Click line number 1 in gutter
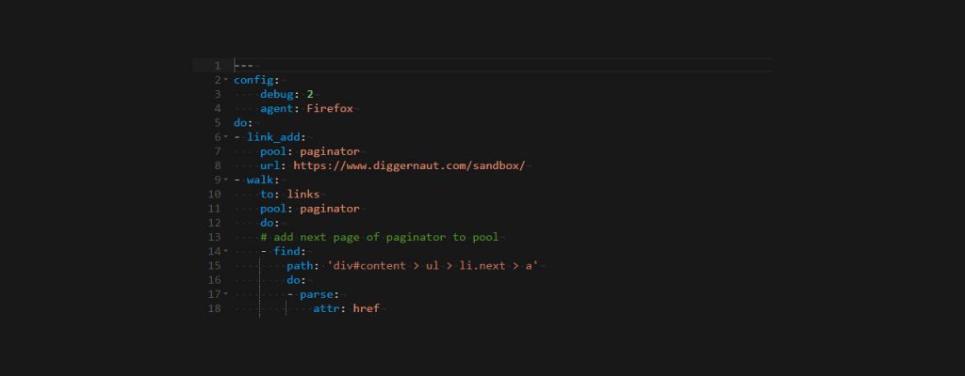965x376 pixels. [217, 66]
